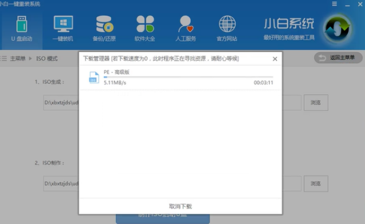Open the 备份/还原 backup restore tool
Screen dimensions: 365x224
point(105,29)
